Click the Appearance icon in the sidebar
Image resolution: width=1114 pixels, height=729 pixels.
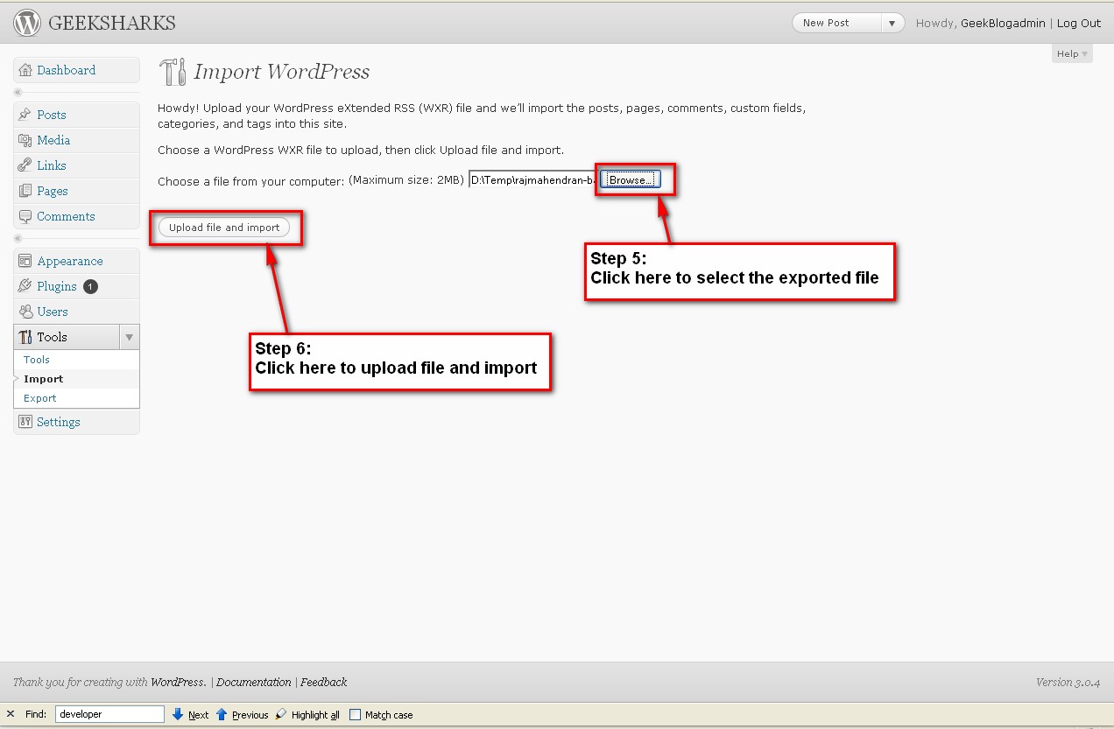pos(25,261)
